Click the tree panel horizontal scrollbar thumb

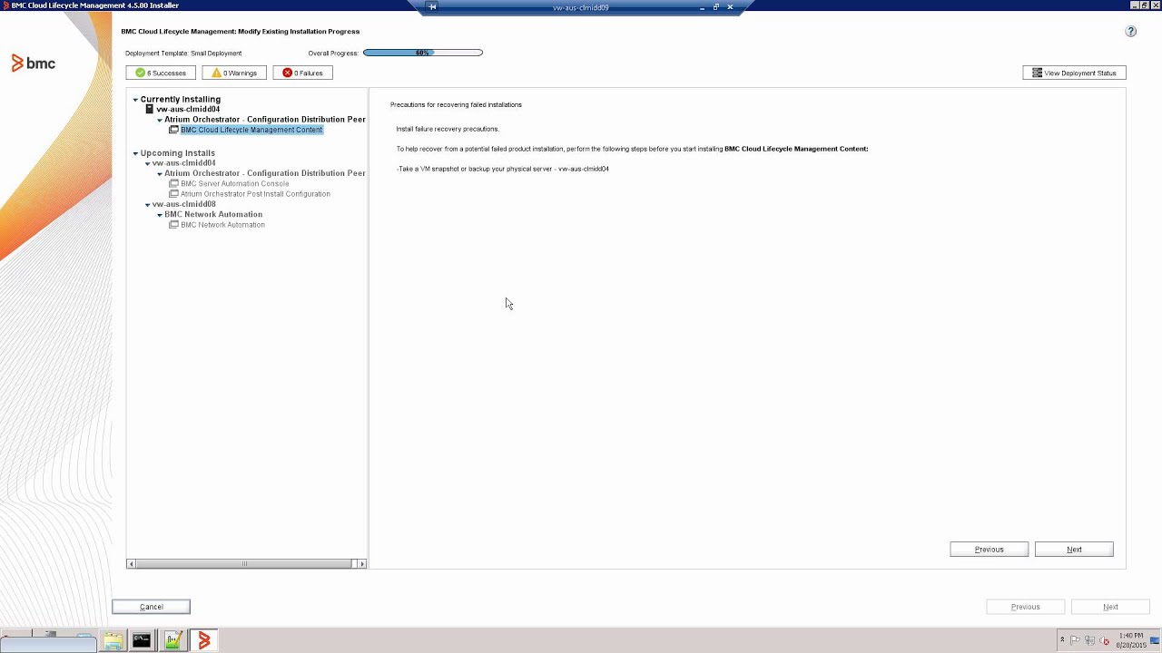click(x=244, y=564)
